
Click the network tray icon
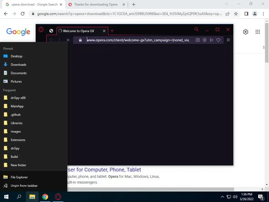click(x=229, y=197)
